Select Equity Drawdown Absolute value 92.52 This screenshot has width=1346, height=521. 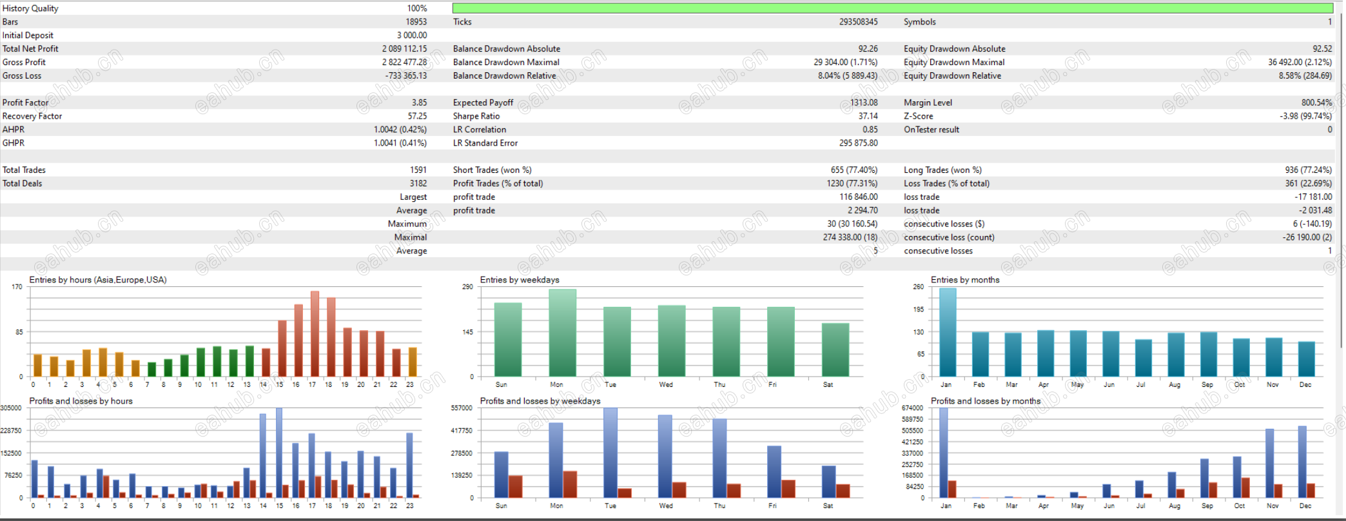1322,49
